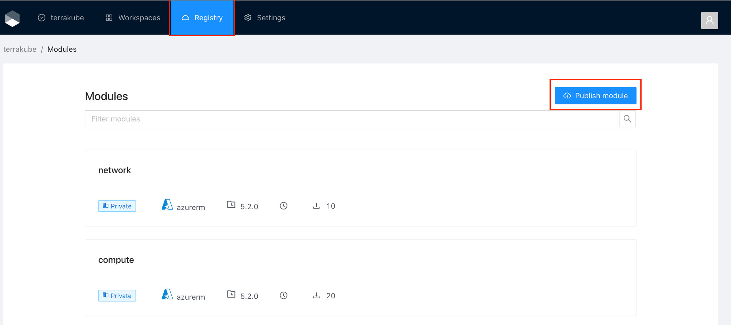Click the version folder icon on network
The width and height of the screenshot is (731, 325).
pos(231,205)
